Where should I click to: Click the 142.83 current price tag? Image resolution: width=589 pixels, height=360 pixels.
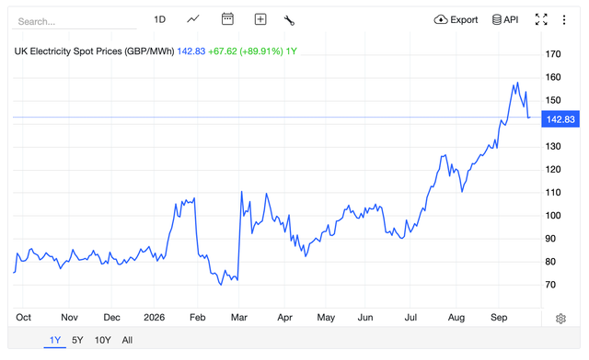pyautogui.click(x=560, y=119)
